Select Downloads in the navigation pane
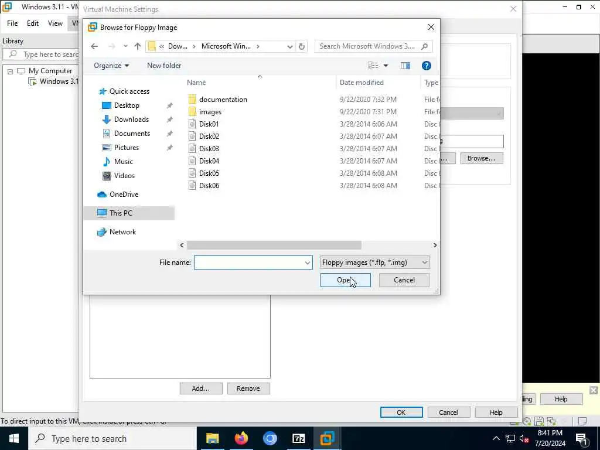This screenshot has height=450, width=600. point(131,120)
